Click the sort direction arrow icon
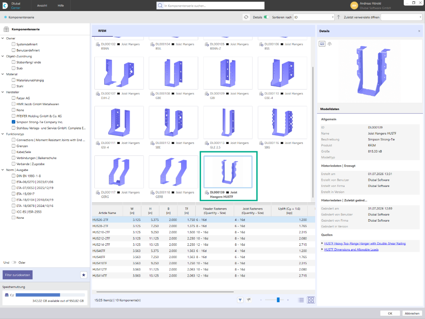425x319 pixels. pos(338,17)
